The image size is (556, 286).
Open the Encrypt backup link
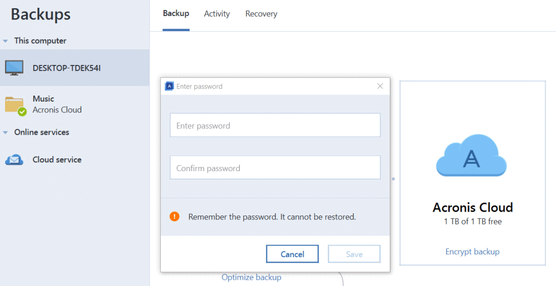click(x=472, y=252)
